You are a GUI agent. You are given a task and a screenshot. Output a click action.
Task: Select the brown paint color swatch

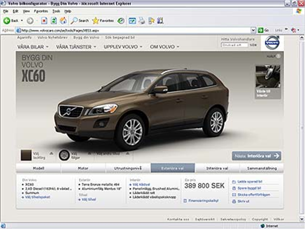coord(26,155)
